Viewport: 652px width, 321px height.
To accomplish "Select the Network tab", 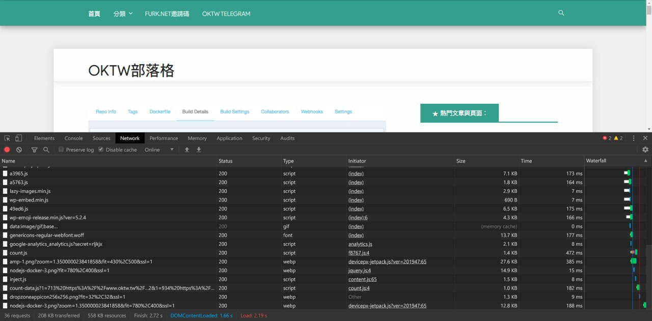I will [x=130, y=138].
